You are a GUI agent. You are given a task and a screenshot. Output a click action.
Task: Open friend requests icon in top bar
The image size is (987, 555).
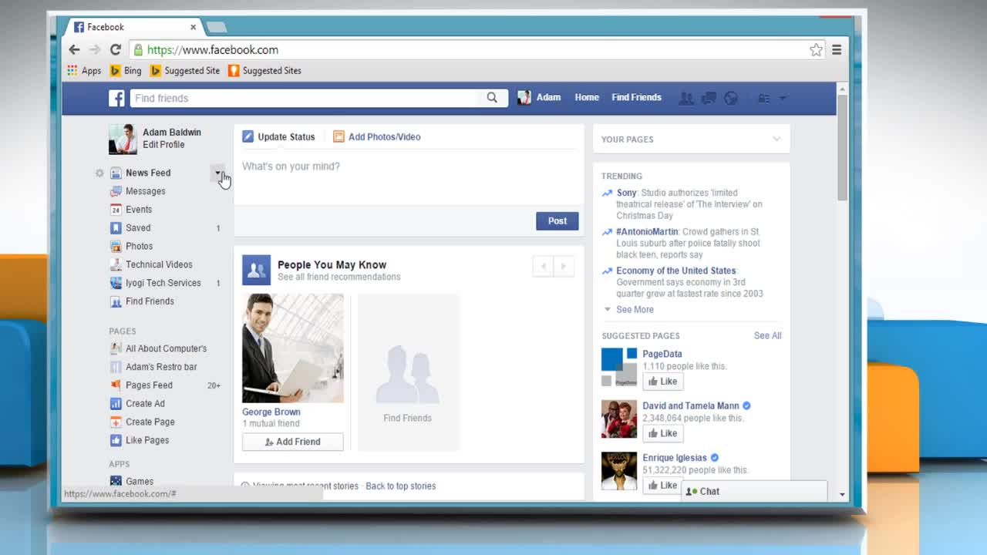686,98
